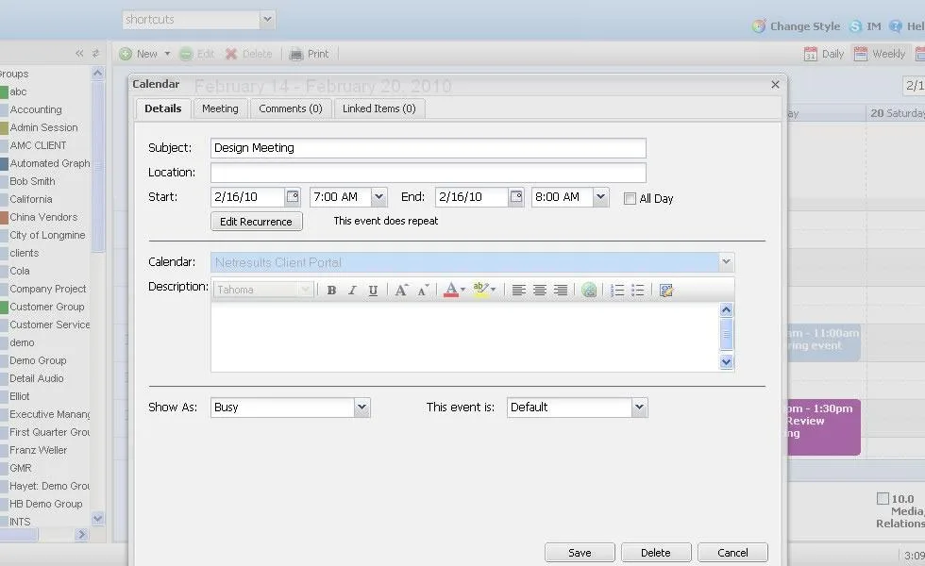Viewport: 925px width, 566px height.
Task: Close the Calendar dialog with X
Action: [775, 85]
